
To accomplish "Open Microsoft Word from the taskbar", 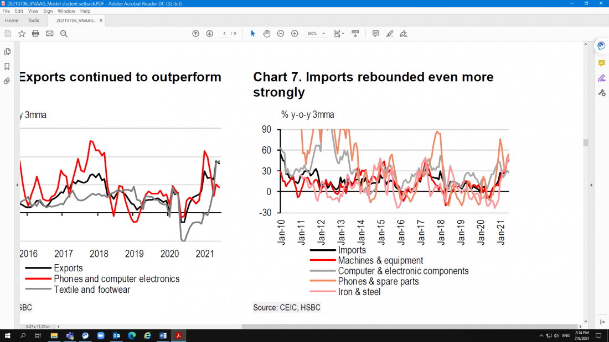I will tap(163, 335).
